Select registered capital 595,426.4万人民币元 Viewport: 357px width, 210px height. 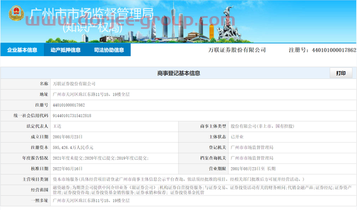73,147
